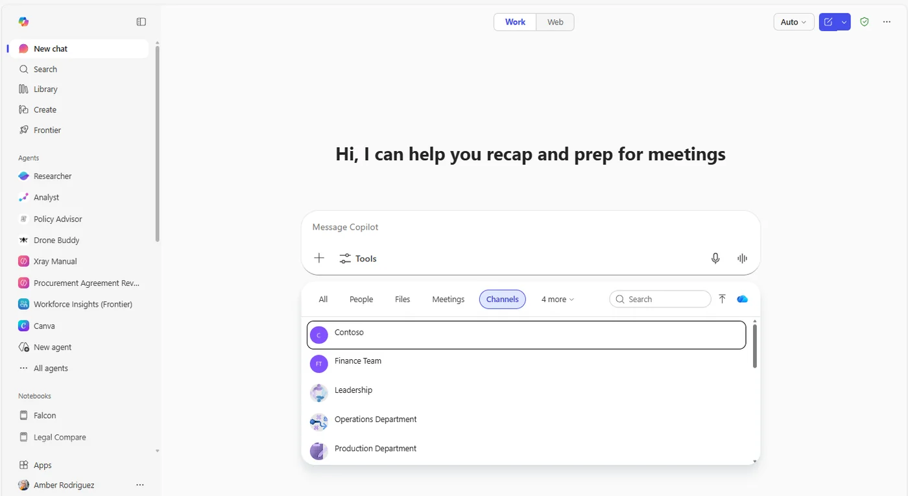This screenshot has height=496, width=908.
Task: Switch to Work mode toggle
Action: (x=515, y=22)
